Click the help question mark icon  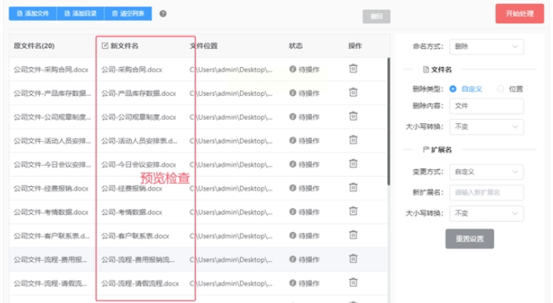[x=163, y=14]
